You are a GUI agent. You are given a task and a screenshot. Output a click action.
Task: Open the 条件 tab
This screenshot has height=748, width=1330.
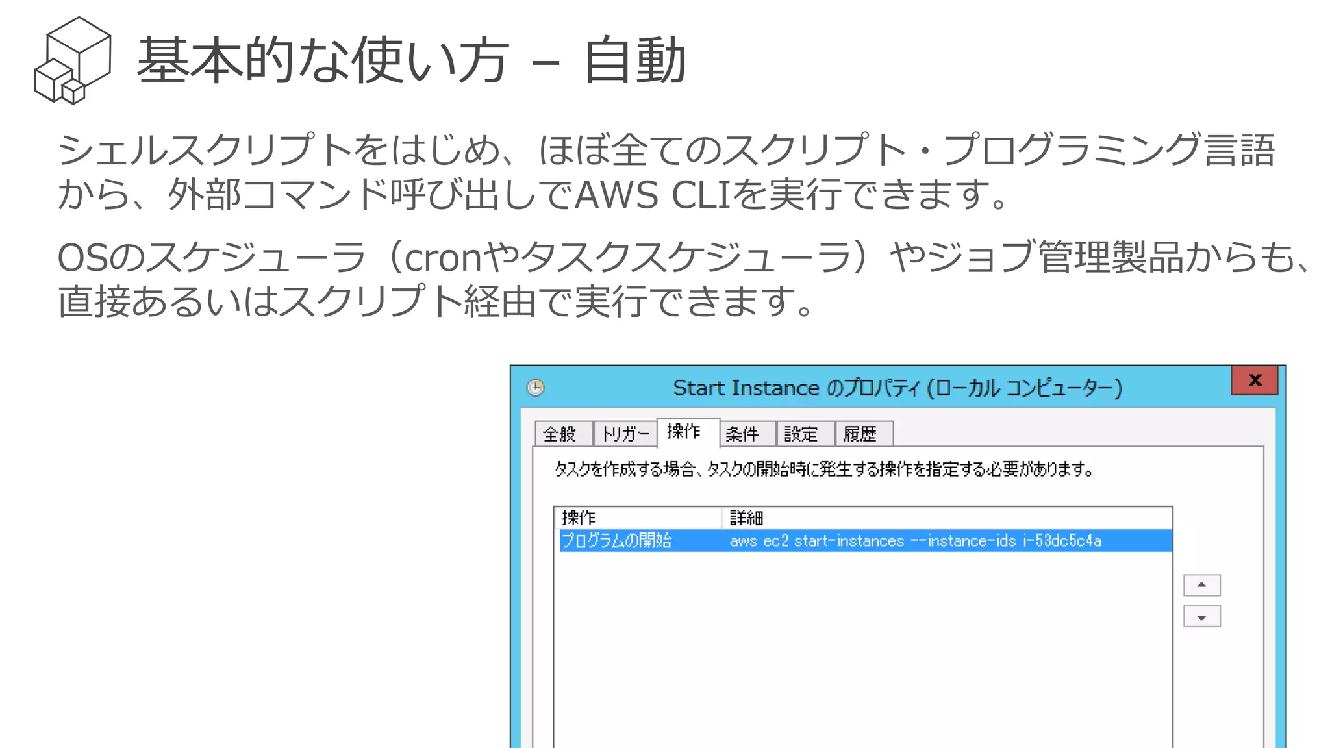click(747, 434)
